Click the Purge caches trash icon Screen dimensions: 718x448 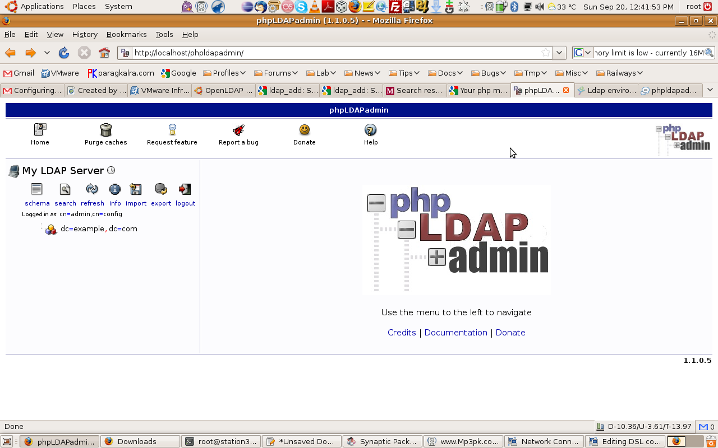click(105, 130)
